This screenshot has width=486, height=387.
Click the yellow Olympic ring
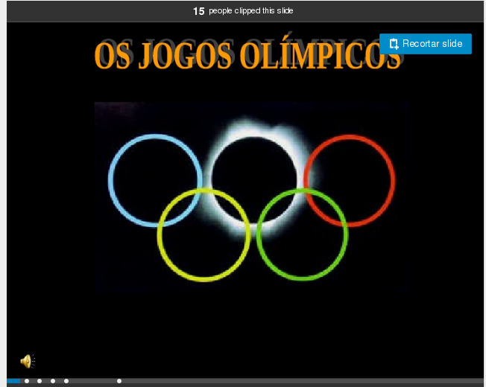coord(160,235)
